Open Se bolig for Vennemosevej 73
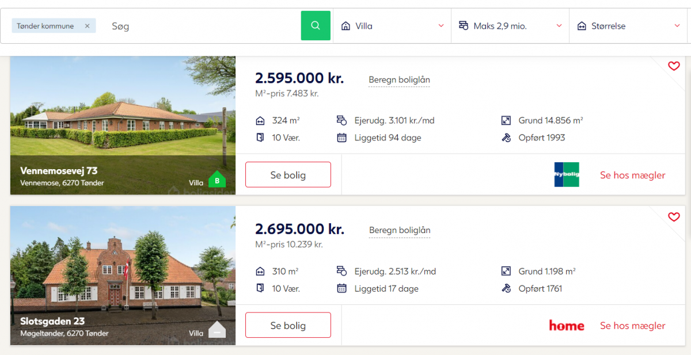The height and width of the screenshot is (355, 691). tap(288, 175)
